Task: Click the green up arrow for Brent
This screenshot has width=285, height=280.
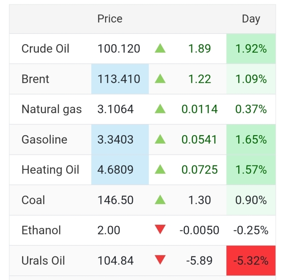Action: click(x=160, y=79)
